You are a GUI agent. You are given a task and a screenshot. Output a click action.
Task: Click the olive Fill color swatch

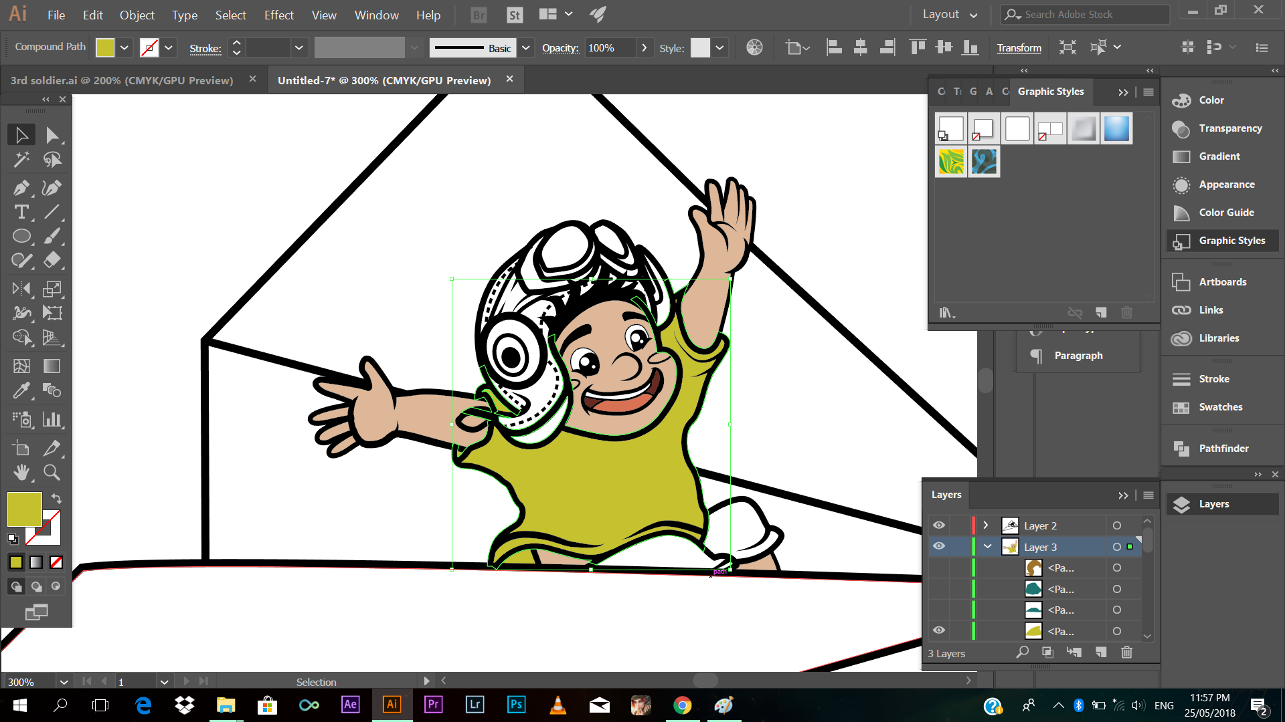[x=24, y=509]
